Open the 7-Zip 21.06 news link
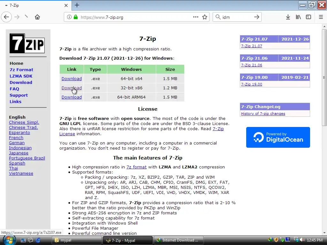The width and height of the screenshot is (327, 245). point(252,65)
